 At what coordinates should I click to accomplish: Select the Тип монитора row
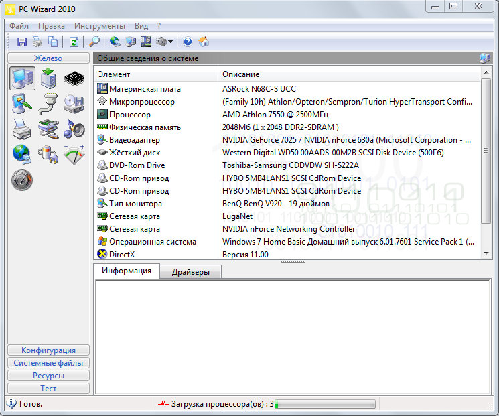pyautogui.click(x=287, y=204)
